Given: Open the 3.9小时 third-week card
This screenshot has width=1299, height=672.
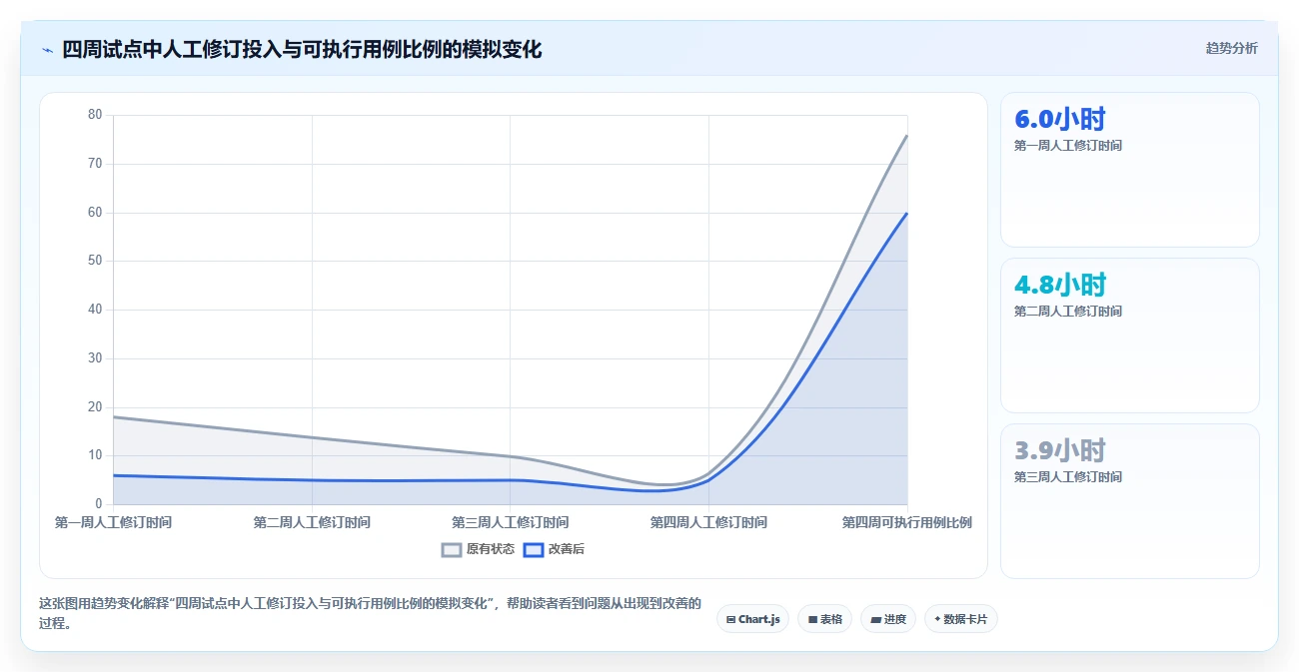Looking at the screenshot, I should tap(1129, 501).
